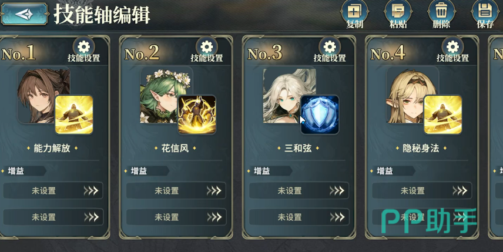Expand first 未设置 buff slot in No.4
Image resolution: width=503 pixels, height=252 pixels.
tap(422, 191)
